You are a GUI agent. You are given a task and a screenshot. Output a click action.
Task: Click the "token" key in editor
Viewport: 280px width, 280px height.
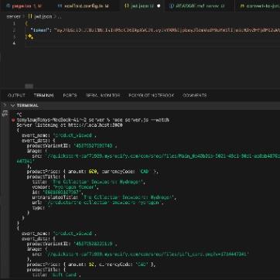click(x=39, y=30)
